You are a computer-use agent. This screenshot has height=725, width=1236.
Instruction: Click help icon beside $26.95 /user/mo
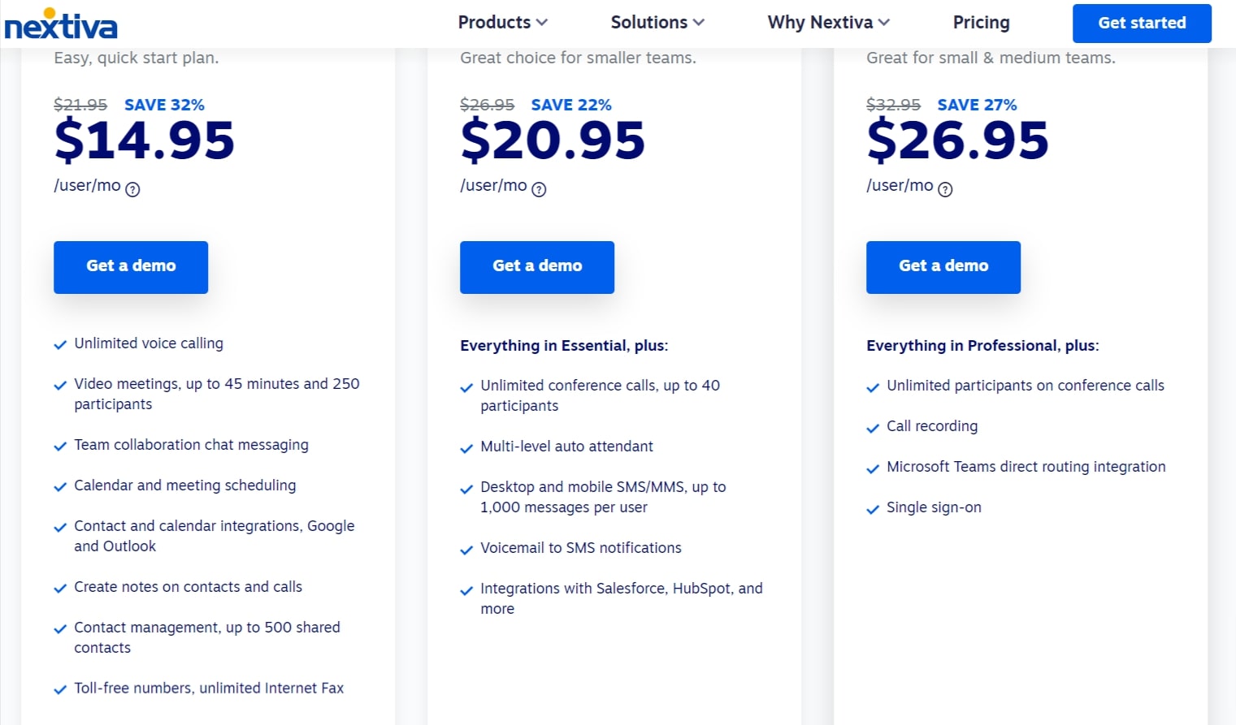pyautogui.click(x=945, y=189)
